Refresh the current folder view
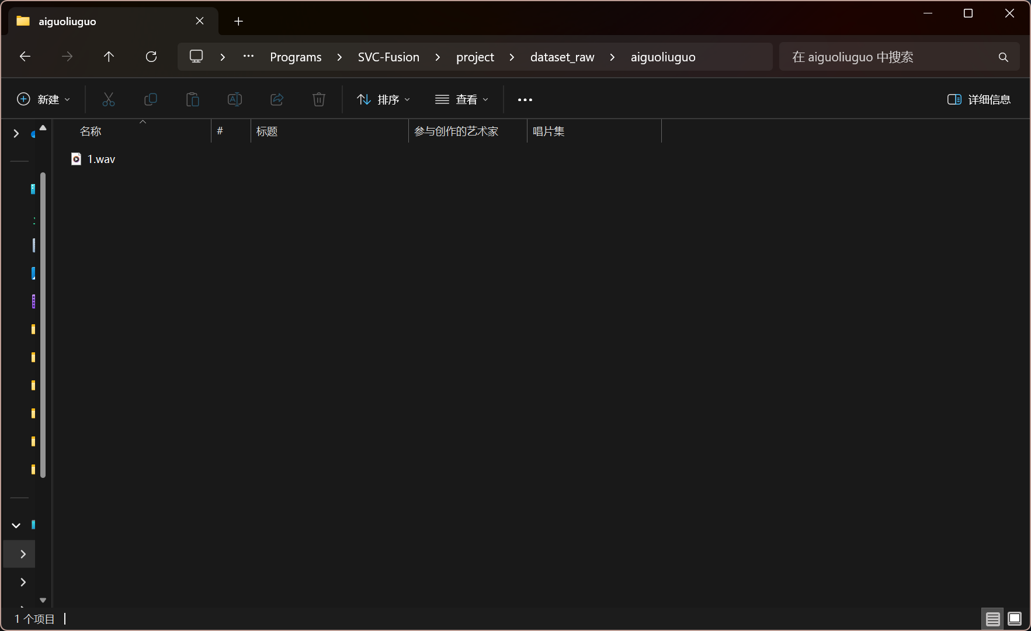The width and height of the screenshot is (1031, 631). [151, 57]
